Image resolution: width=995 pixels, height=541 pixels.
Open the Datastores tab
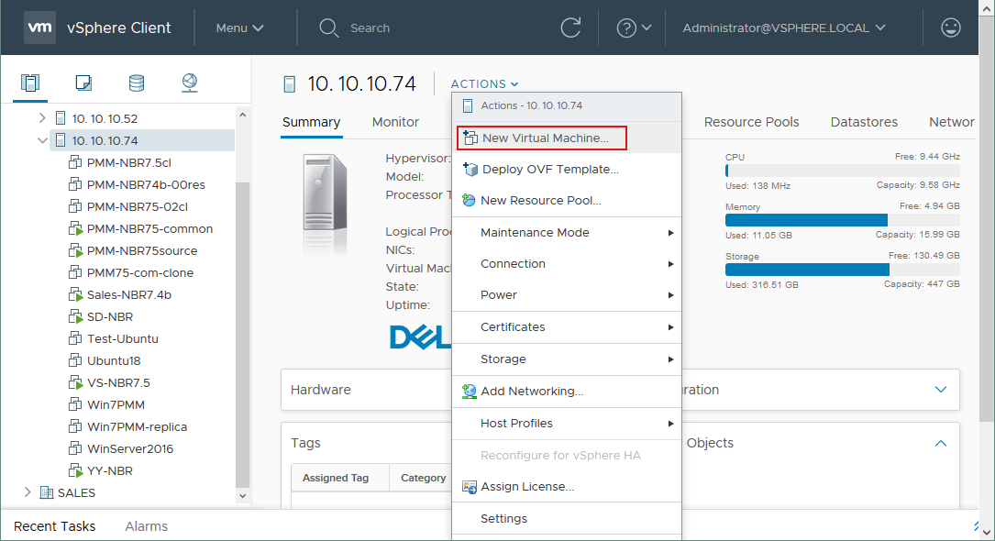(863, 122)
